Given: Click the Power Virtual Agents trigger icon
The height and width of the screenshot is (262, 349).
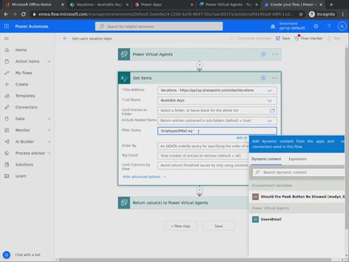Looking at the screenshot, I should click(124, 54).
